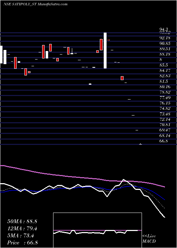
Task: Click the 74.82 price axis label
Action: (x=165, y=108)
